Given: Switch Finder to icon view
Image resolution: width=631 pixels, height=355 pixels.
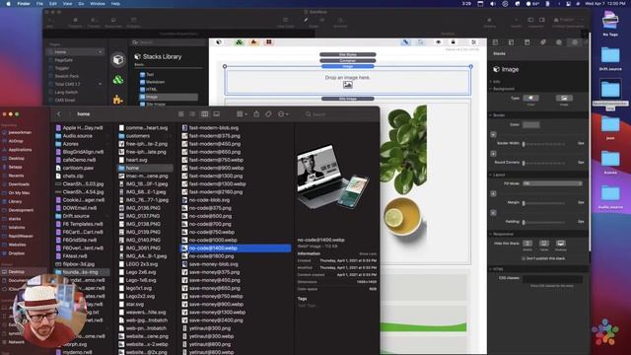Looking at the screenshot, I should tap(181, 114).
